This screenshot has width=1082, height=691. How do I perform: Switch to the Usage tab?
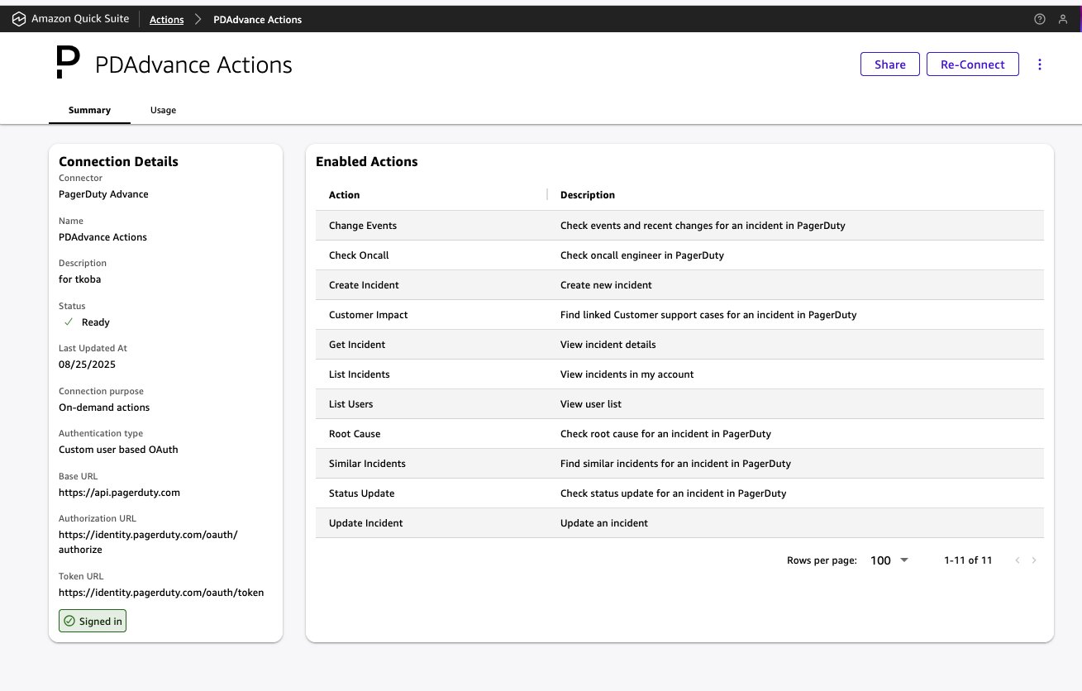pos(163,110)
